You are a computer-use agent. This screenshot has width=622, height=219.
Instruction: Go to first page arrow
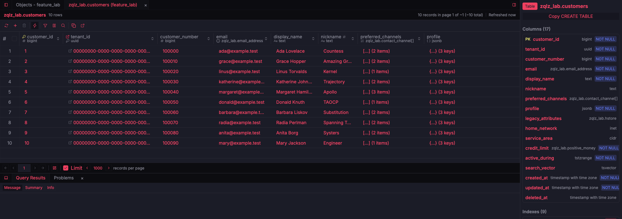[6, 168]
